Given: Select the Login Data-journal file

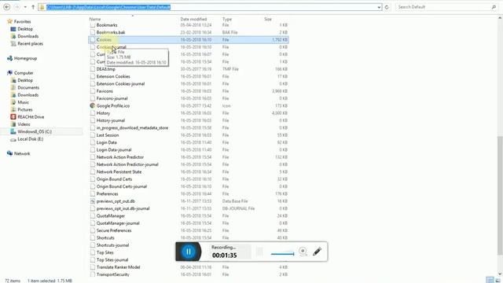Looking at the screenshot, I should 114,150.
